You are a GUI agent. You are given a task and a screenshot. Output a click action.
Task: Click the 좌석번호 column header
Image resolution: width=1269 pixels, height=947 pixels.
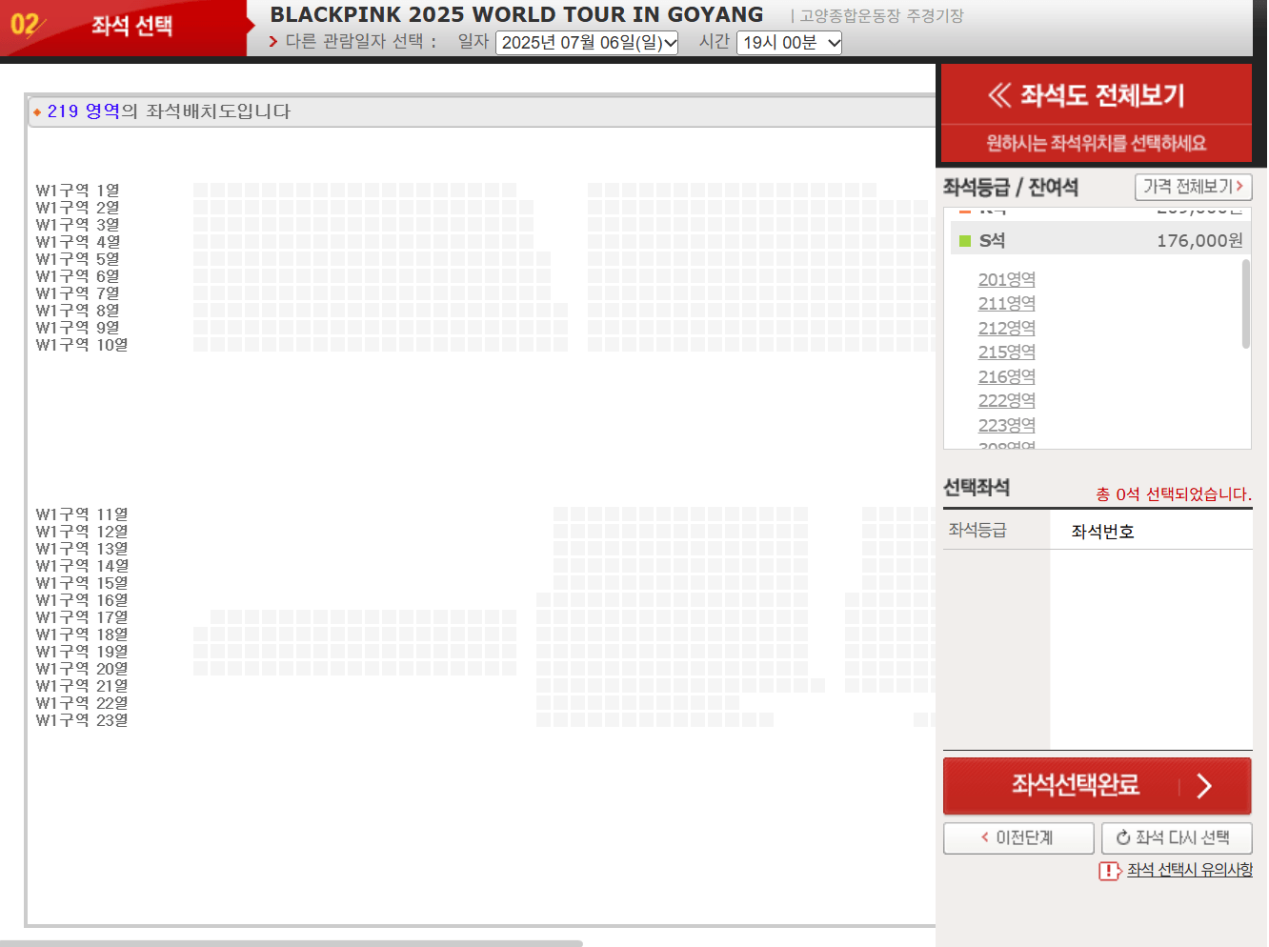pyautogui.click(x=1102, y=532)
